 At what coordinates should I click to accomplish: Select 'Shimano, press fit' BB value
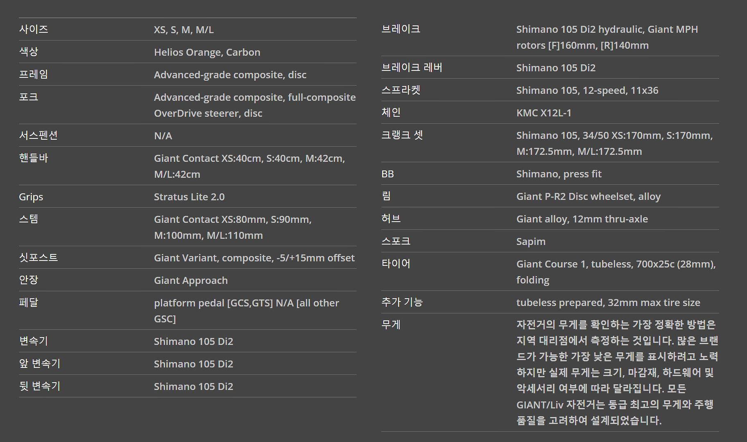pyautogui.click(x=559, y=174)
